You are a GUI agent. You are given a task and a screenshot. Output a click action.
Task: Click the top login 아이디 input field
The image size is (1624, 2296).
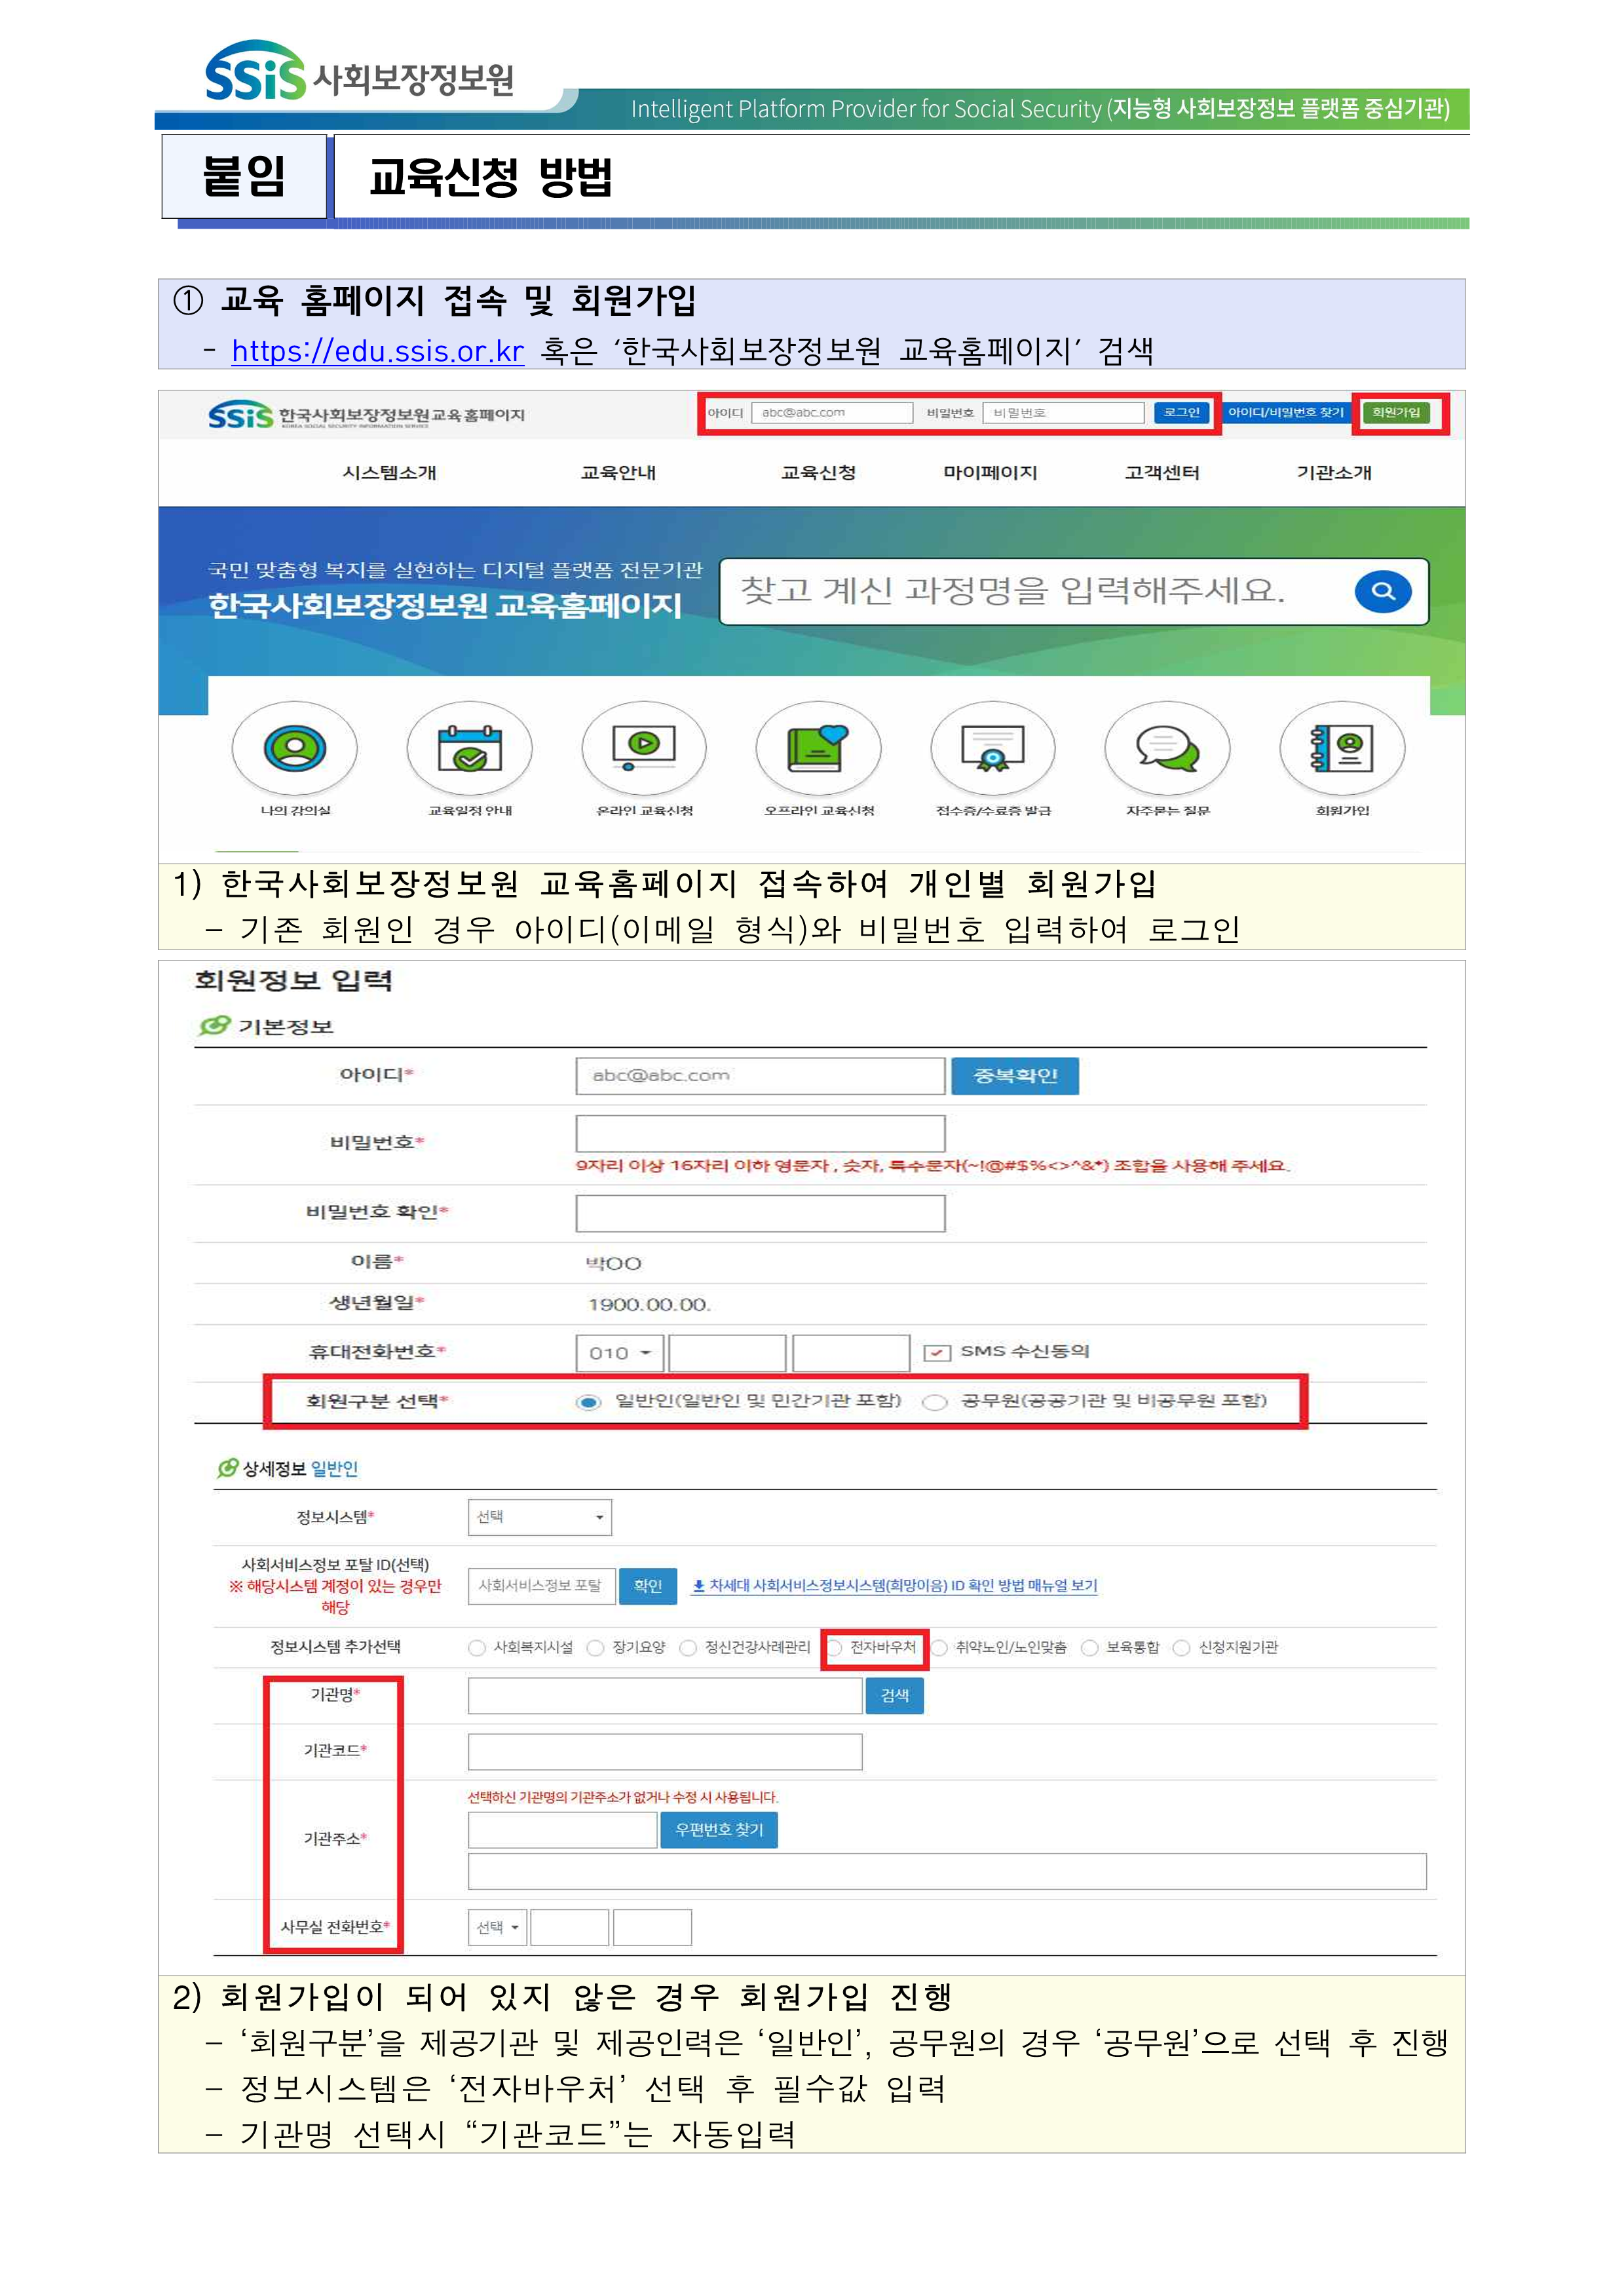[832, 412]
